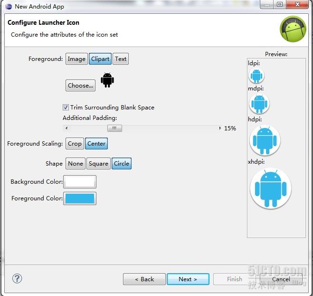Click the Cancel button
Screen dimensions: 313x296
[x=281, y=279]
